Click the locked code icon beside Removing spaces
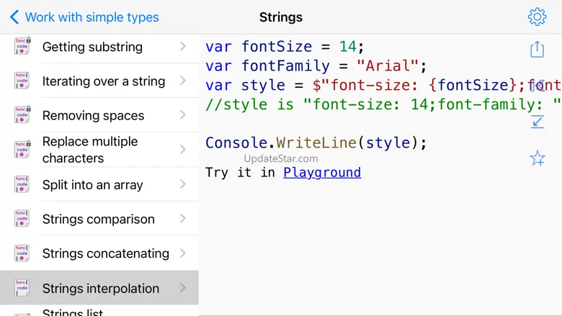This screenshot has width=562, height=316. coord(22,115)
